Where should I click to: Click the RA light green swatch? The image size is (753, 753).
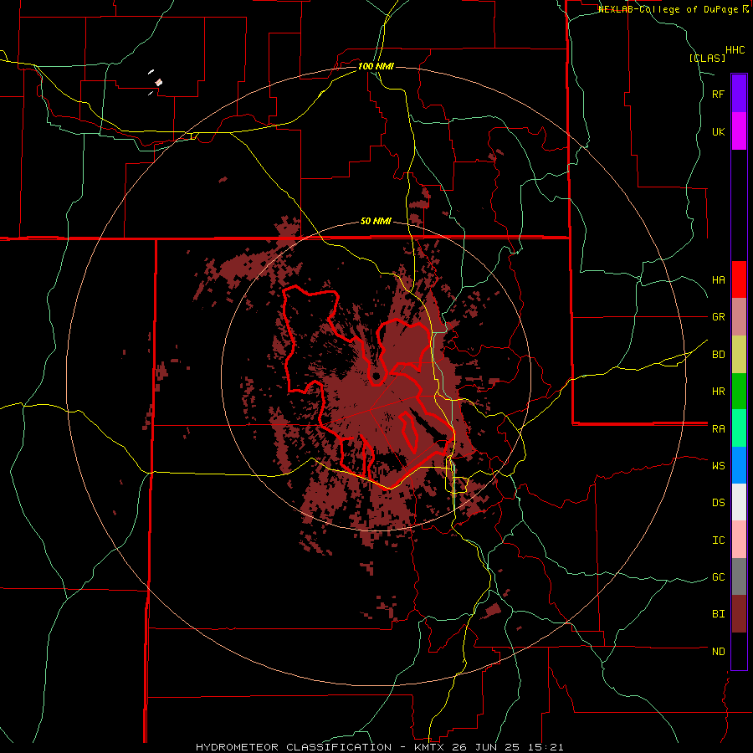(x=739, y=428)
